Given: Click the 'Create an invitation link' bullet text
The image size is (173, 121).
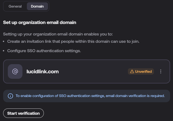Looking at the screenshot, I should 73,41.
